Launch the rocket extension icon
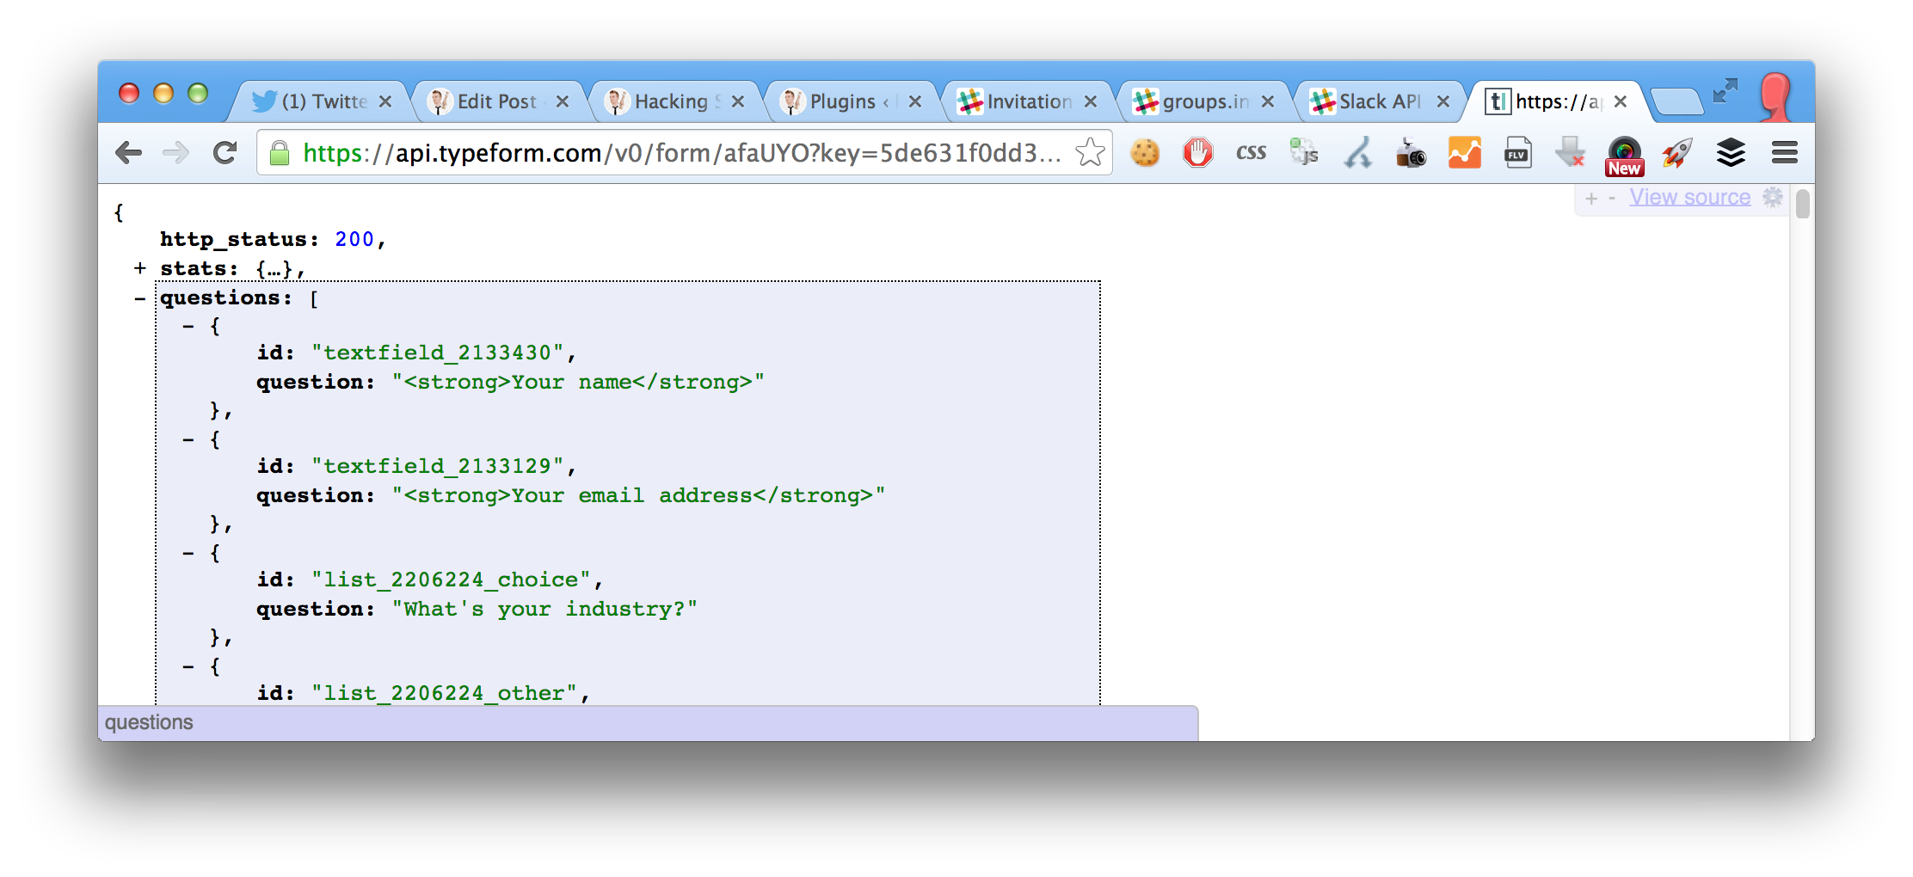Screen dimensions: 1913x877 coord(1677,153)
